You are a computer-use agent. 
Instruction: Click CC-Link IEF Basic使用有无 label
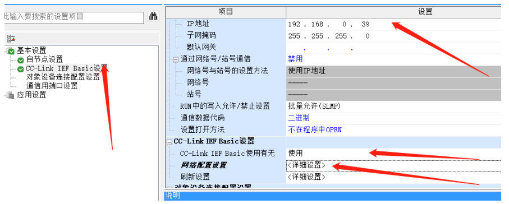227,154
